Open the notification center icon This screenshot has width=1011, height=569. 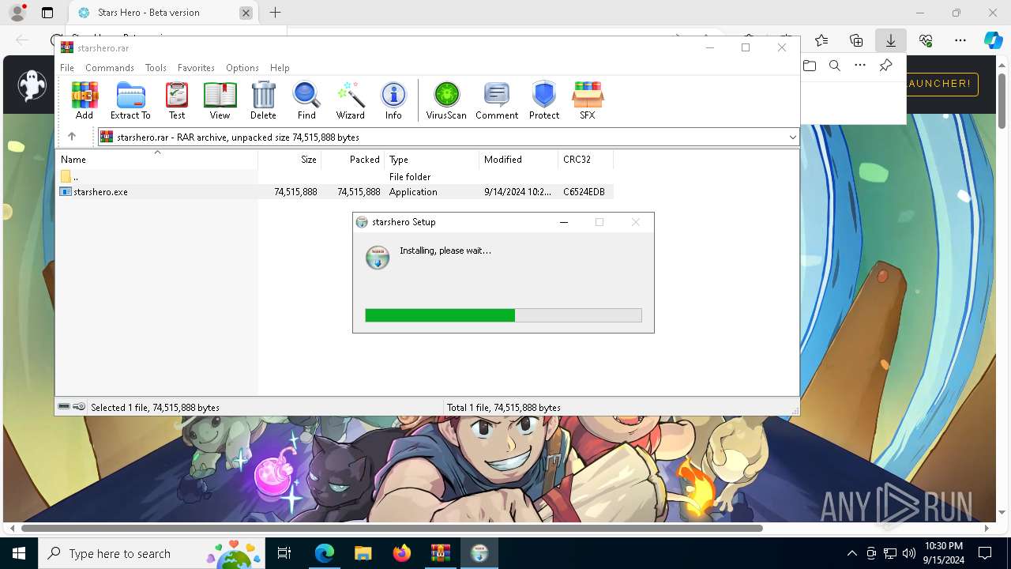coord(986,553)
